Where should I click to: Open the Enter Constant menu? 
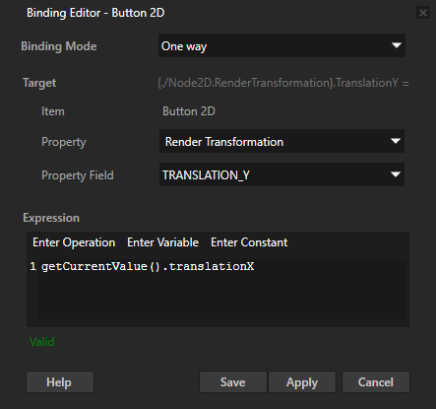click(249, 242)
